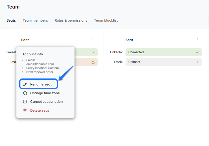
Task: Choose Cancel subscription from the seat menu
Action: tap(46, 102)
